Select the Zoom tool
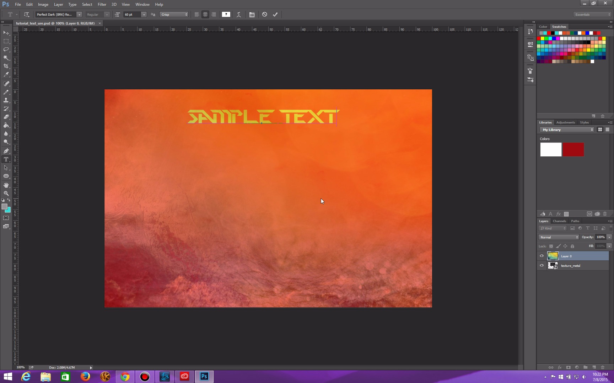Viewport: 614px width, 383px height. point(6,193)
